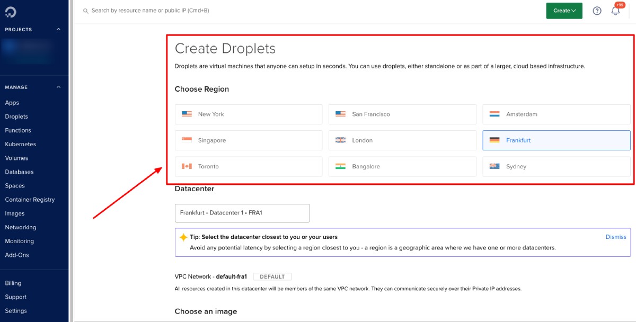Click the resource search input field
Image resolution: width=636 pixels, height=322 pixels.
(x=159, y=10)
